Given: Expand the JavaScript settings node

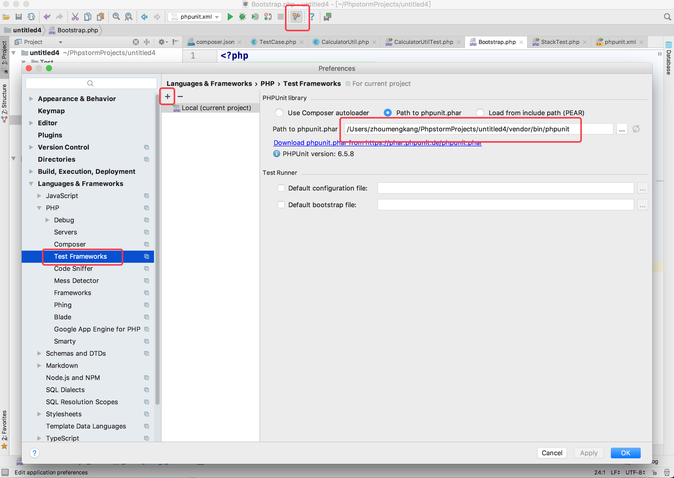Looking at the screenshot, I should (x=39, y=196).
